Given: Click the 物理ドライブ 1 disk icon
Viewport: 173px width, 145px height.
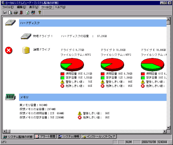Looking at the screenshot, I should tap(26, 36).
